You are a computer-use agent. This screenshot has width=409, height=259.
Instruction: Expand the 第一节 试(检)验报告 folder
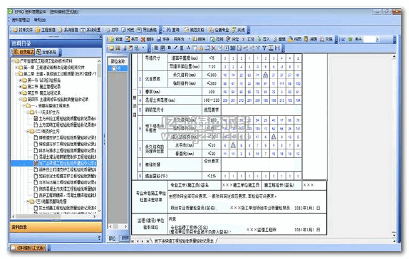pyautogui.click(x=20, y=80)
